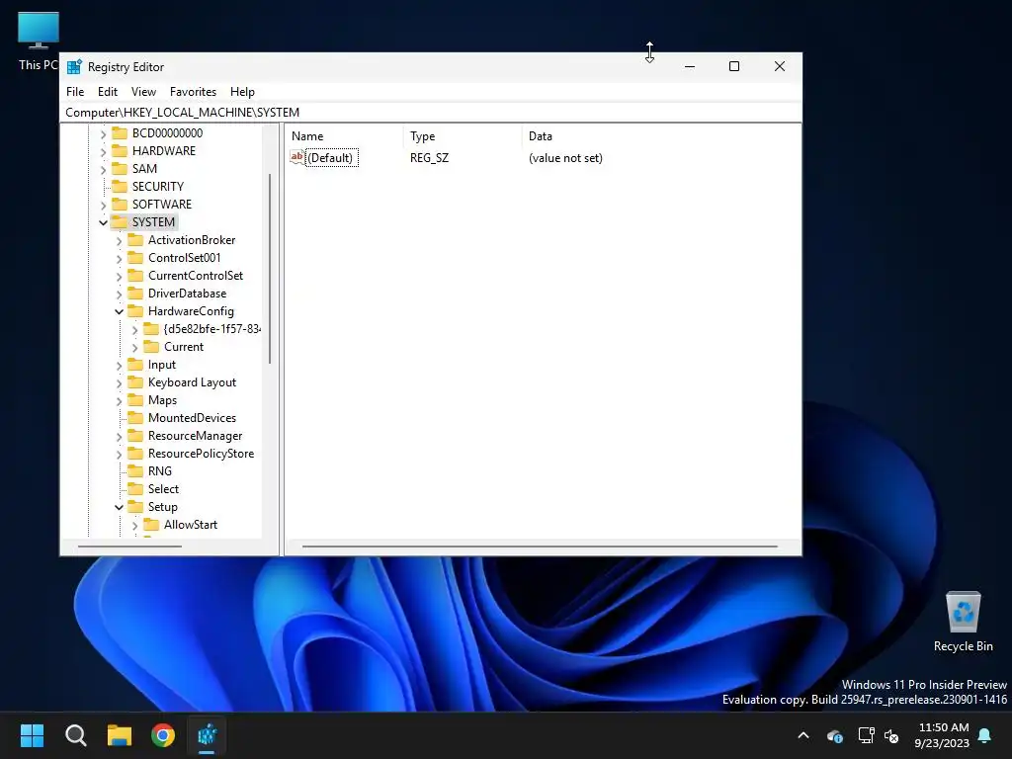Open the Edit menu
The height and width of the screenshot is (759, 1012).
[x=107, y=92]
